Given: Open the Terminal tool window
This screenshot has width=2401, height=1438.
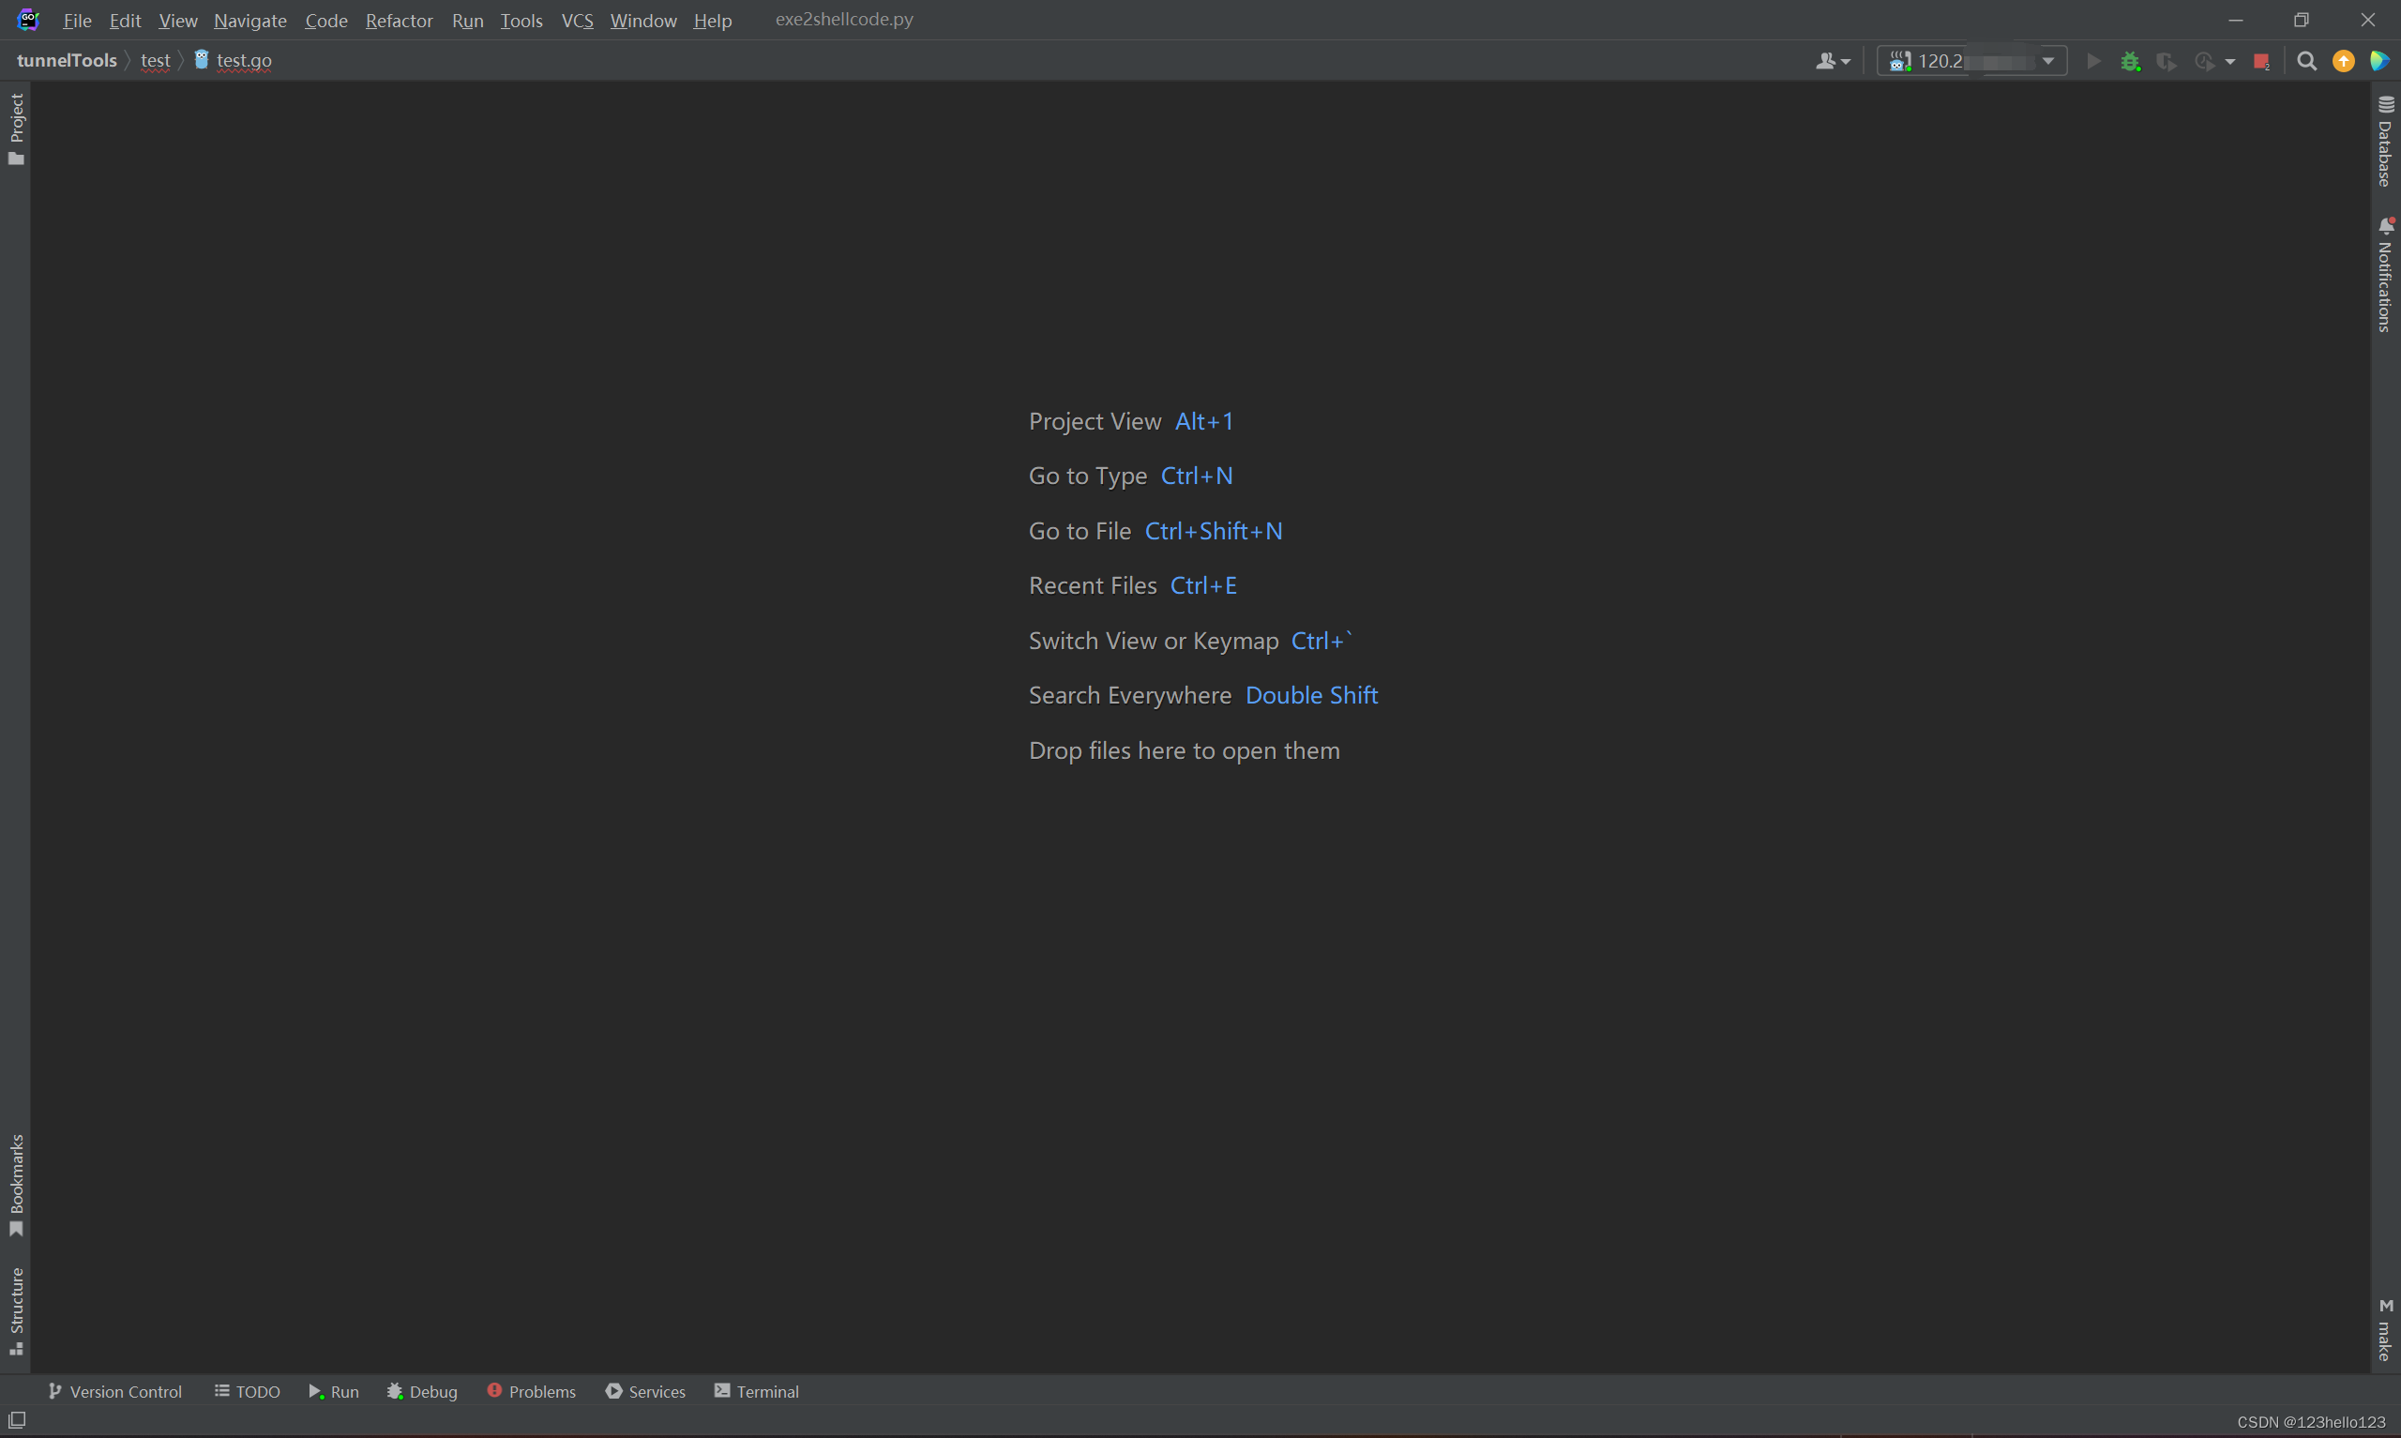Looking at the screenshot, I should click(757, 1391).
